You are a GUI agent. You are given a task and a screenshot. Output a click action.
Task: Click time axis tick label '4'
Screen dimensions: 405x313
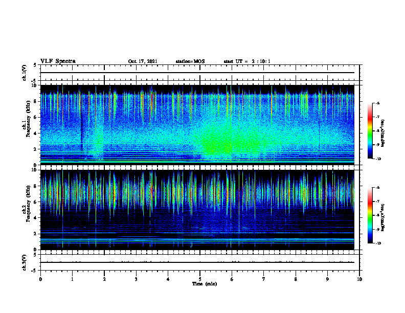pyautogui.click(x=168, y=279)
